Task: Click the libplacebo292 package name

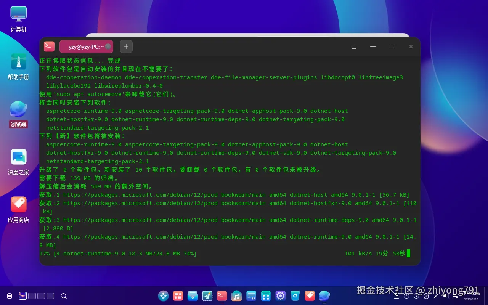Action: (69, 86)
